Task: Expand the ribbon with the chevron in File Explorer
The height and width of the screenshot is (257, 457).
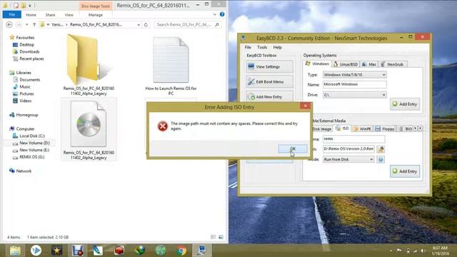Action: tap(214, 14)
